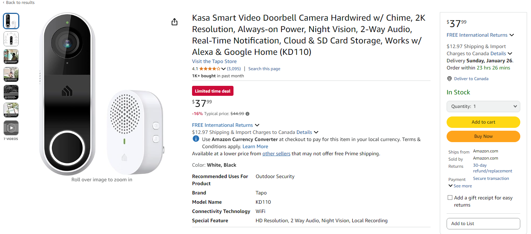This screenshot has height=234, width=531.
Task: Visit the Tapo Store
Action: 214,61
